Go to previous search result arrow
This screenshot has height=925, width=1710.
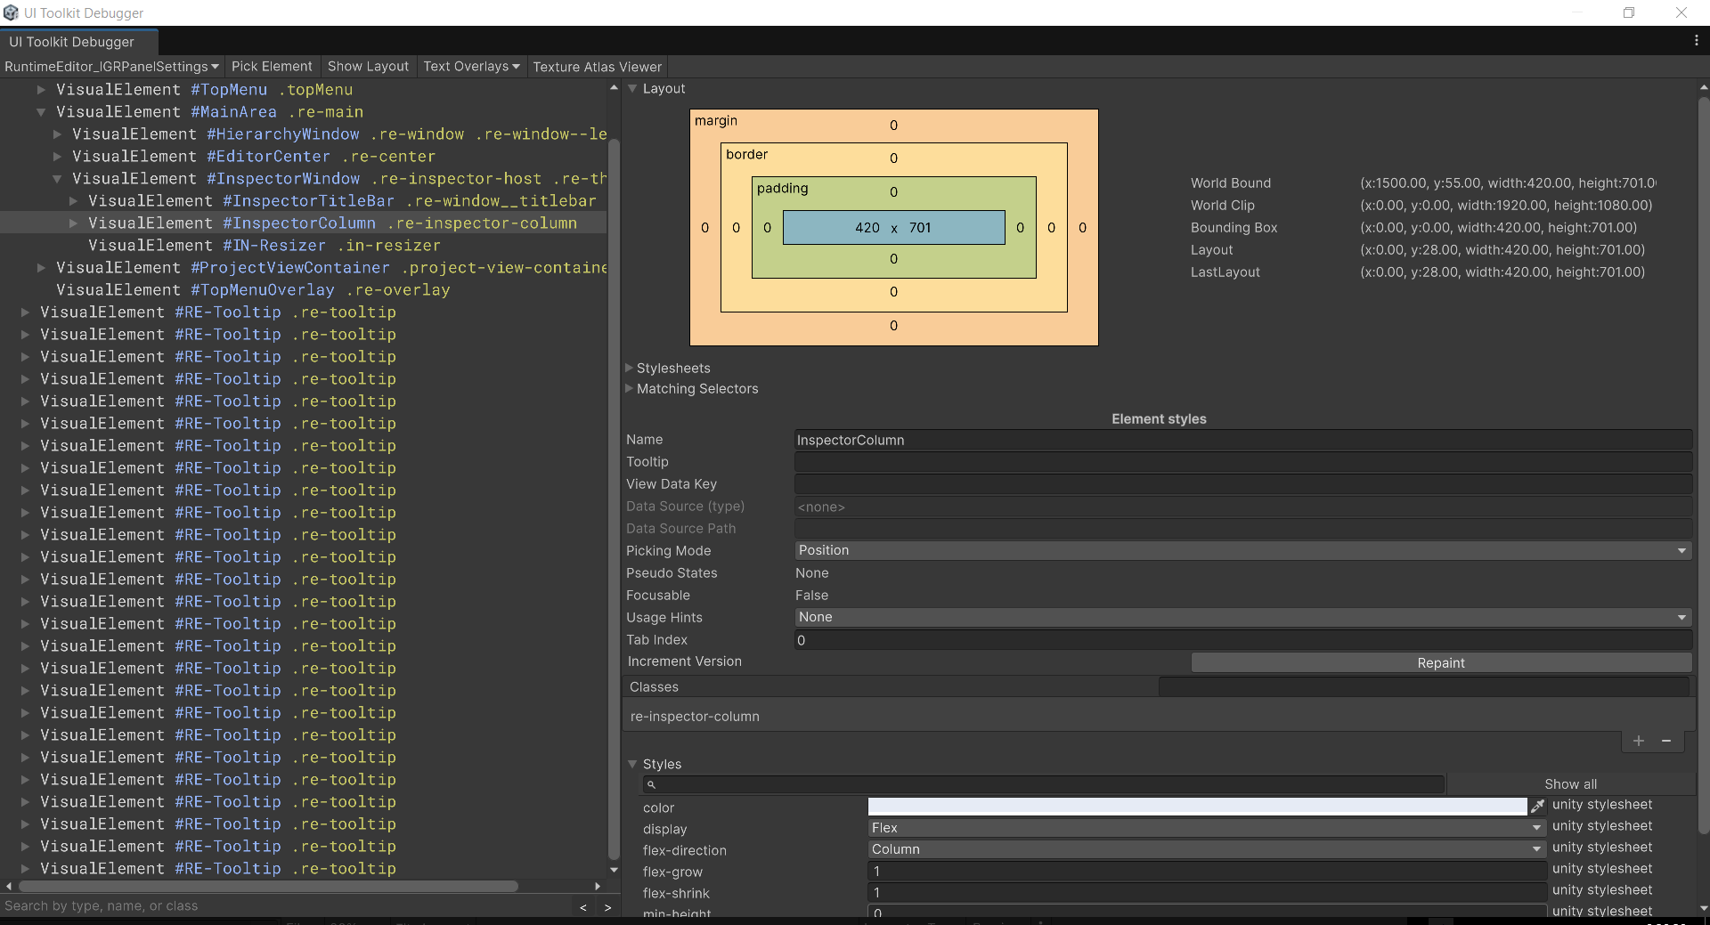(583, 907)
